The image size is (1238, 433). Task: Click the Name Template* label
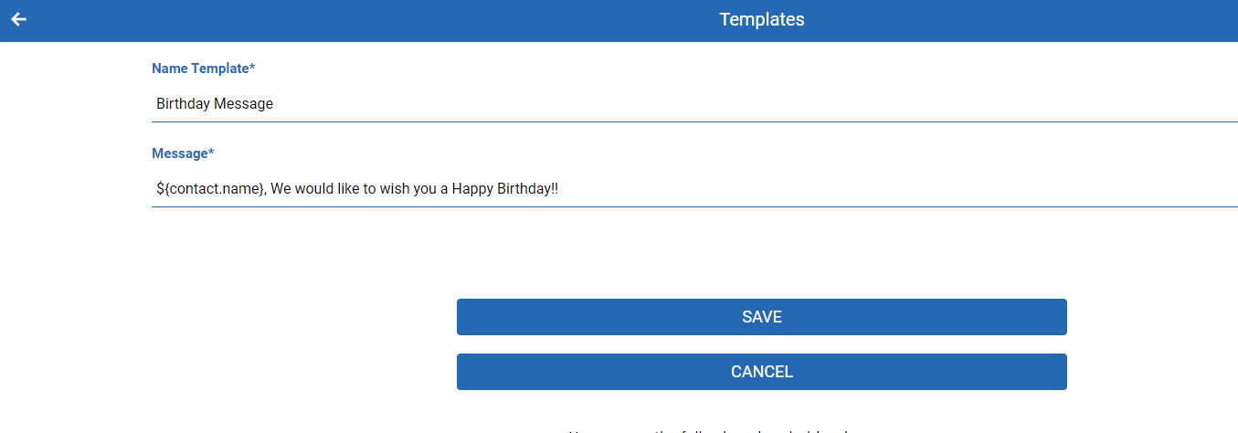pos(204,69)
